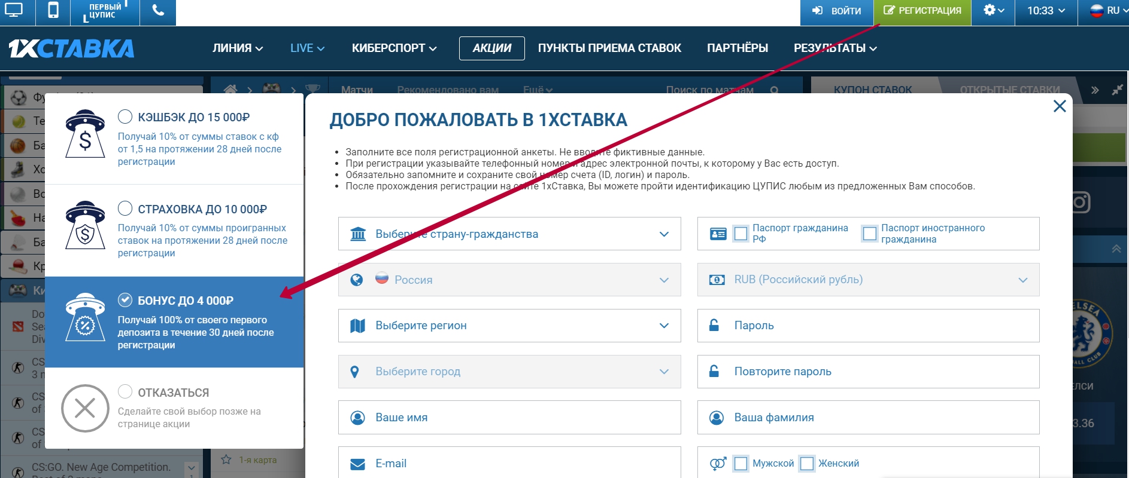The image size is (1129, 478).
Task: Open the desktop version icon
Action: point(14,11)
